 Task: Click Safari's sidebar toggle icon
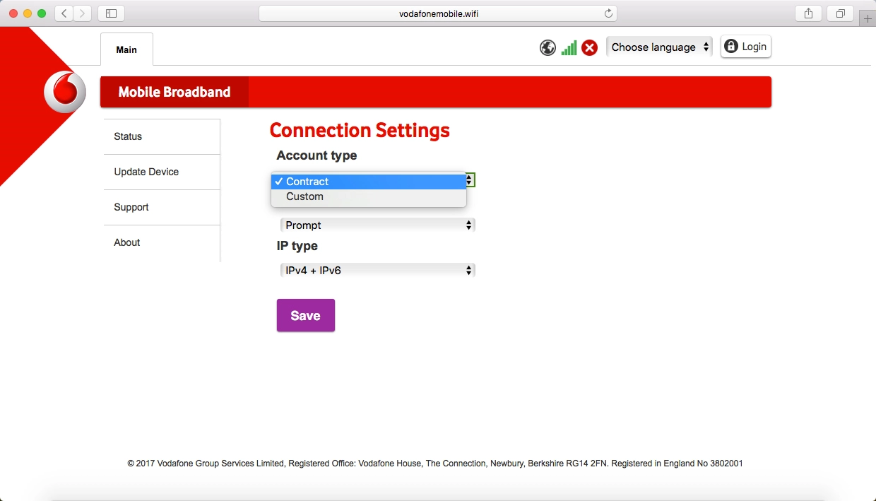(111, 13)
